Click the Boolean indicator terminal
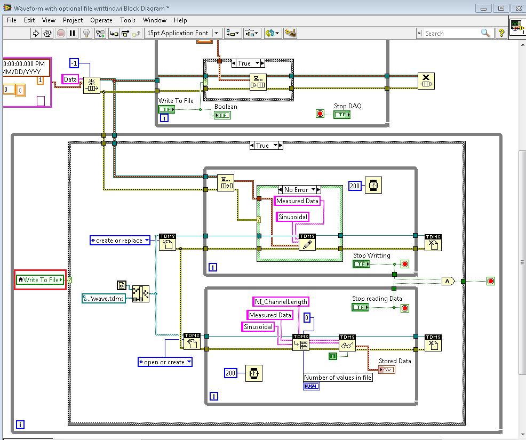This screenshot has width=526, height=440. coord(223,115)
